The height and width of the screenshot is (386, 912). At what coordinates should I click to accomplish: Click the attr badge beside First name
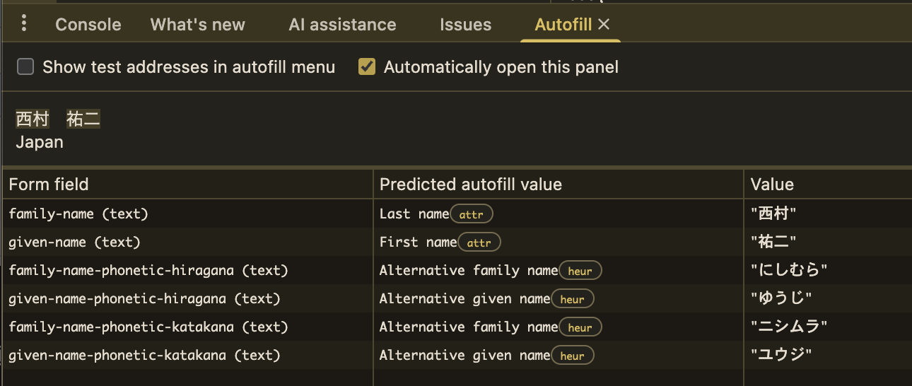[479, 242]
